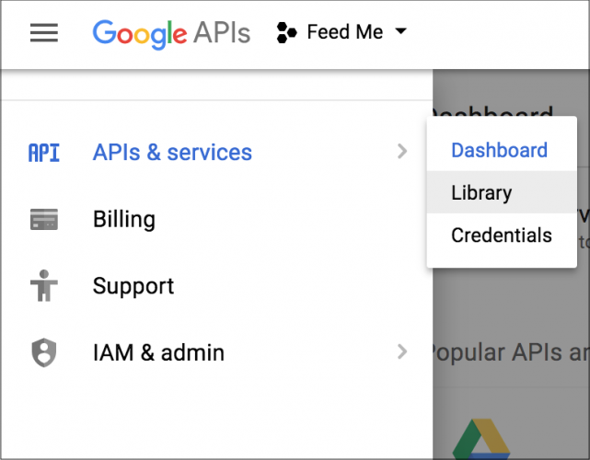The width and height of the screenshot is (590, 460).
Task: Select Library in the submenu
Action: point(502,192)
